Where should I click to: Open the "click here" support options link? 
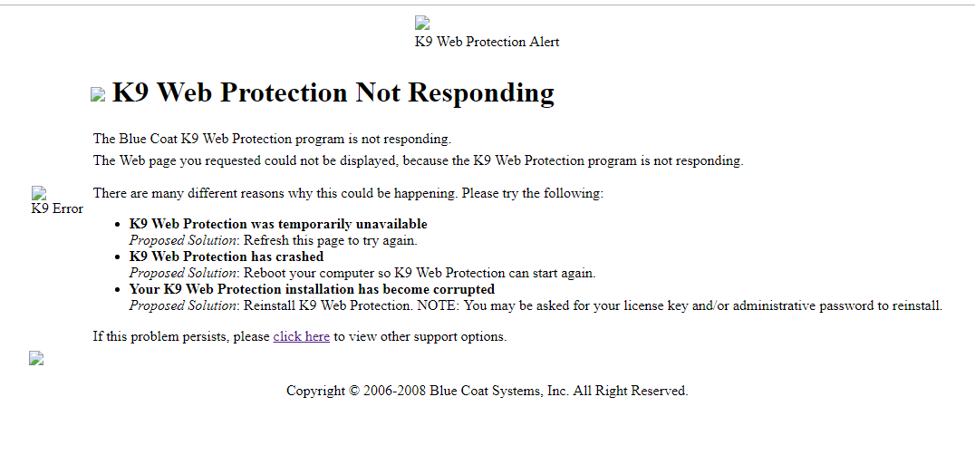point(301,336)
